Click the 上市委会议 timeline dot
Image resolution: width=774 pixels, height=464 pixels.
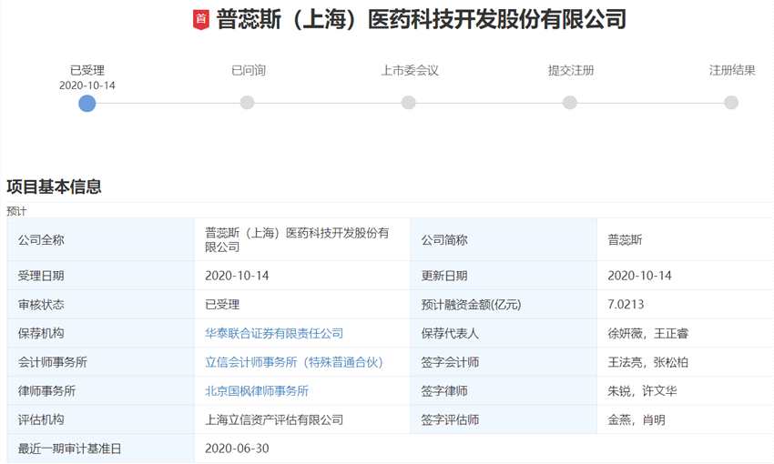coord(408,103)
